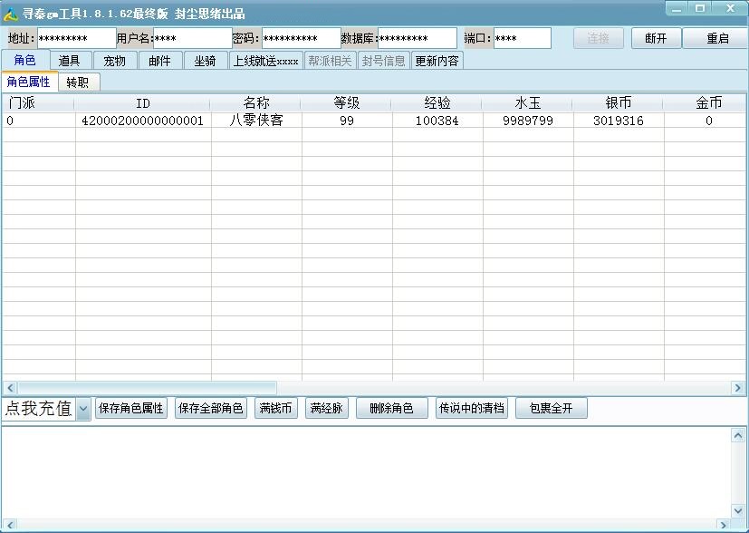Select the 邮件 tab
Screen dimensions: 749x533
point(160,61)
